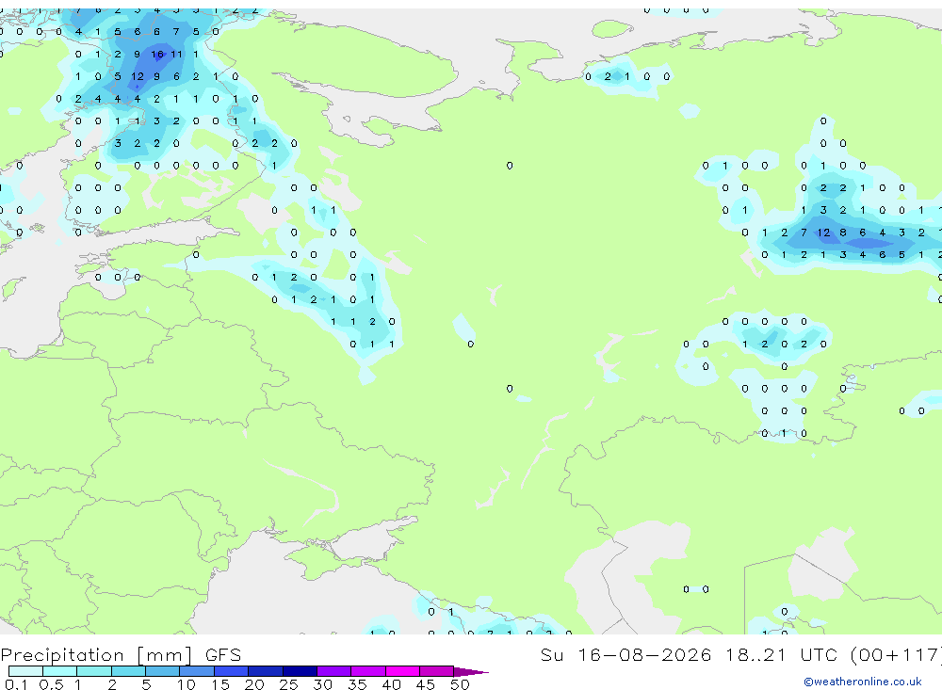The width and height of the screenshot is (942, 690).
Task: Click the 'Precipitation [mm] GFS' title
Action: pos(121,654)
